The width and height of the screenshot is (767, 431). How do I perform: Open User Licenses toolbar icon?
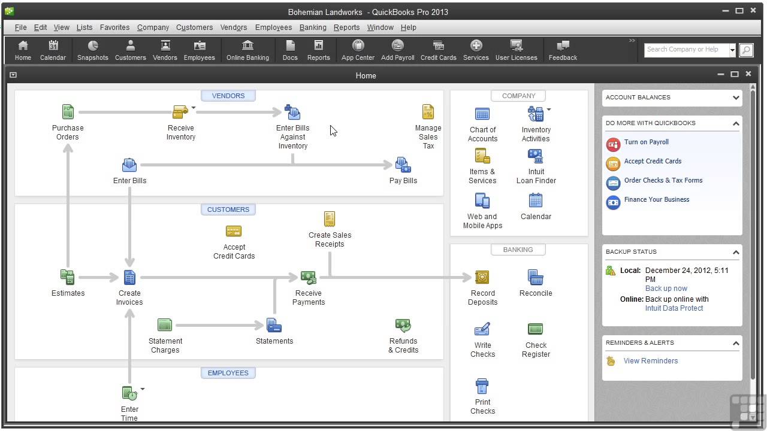[516, 50]
